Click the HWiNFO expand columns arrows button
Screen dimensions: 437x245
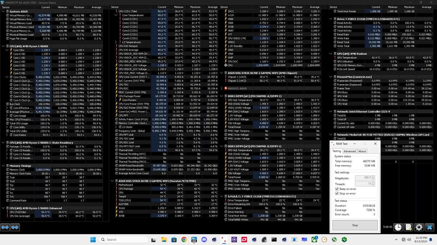(x=5, y=227)
